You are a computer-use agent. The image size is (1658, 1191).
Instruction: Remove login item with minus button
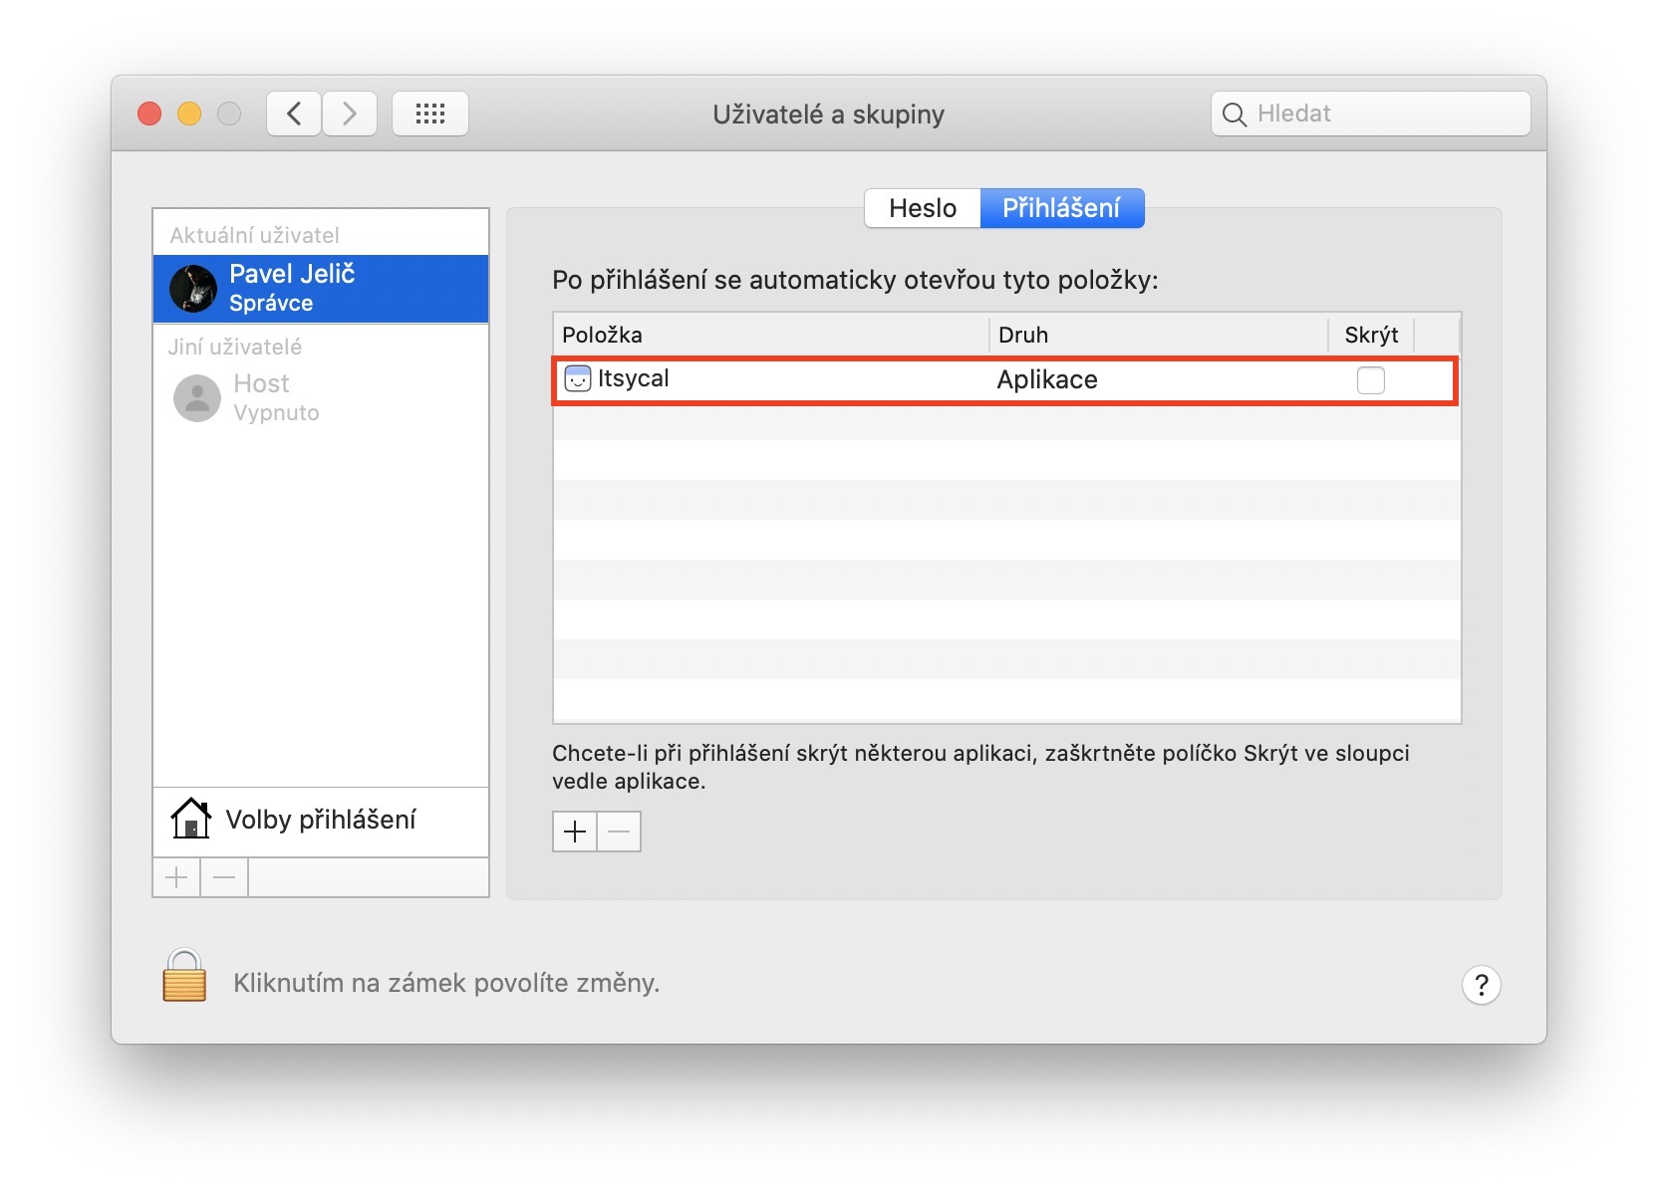pyautogui.click(x=619, y=832)
